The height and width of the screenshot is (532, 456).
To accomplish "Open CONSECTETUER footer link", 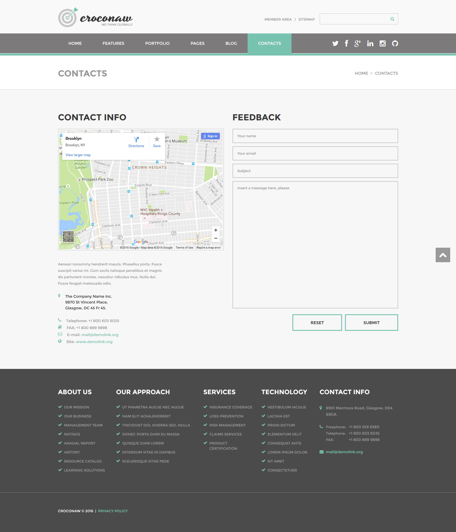I will point(282,470).
